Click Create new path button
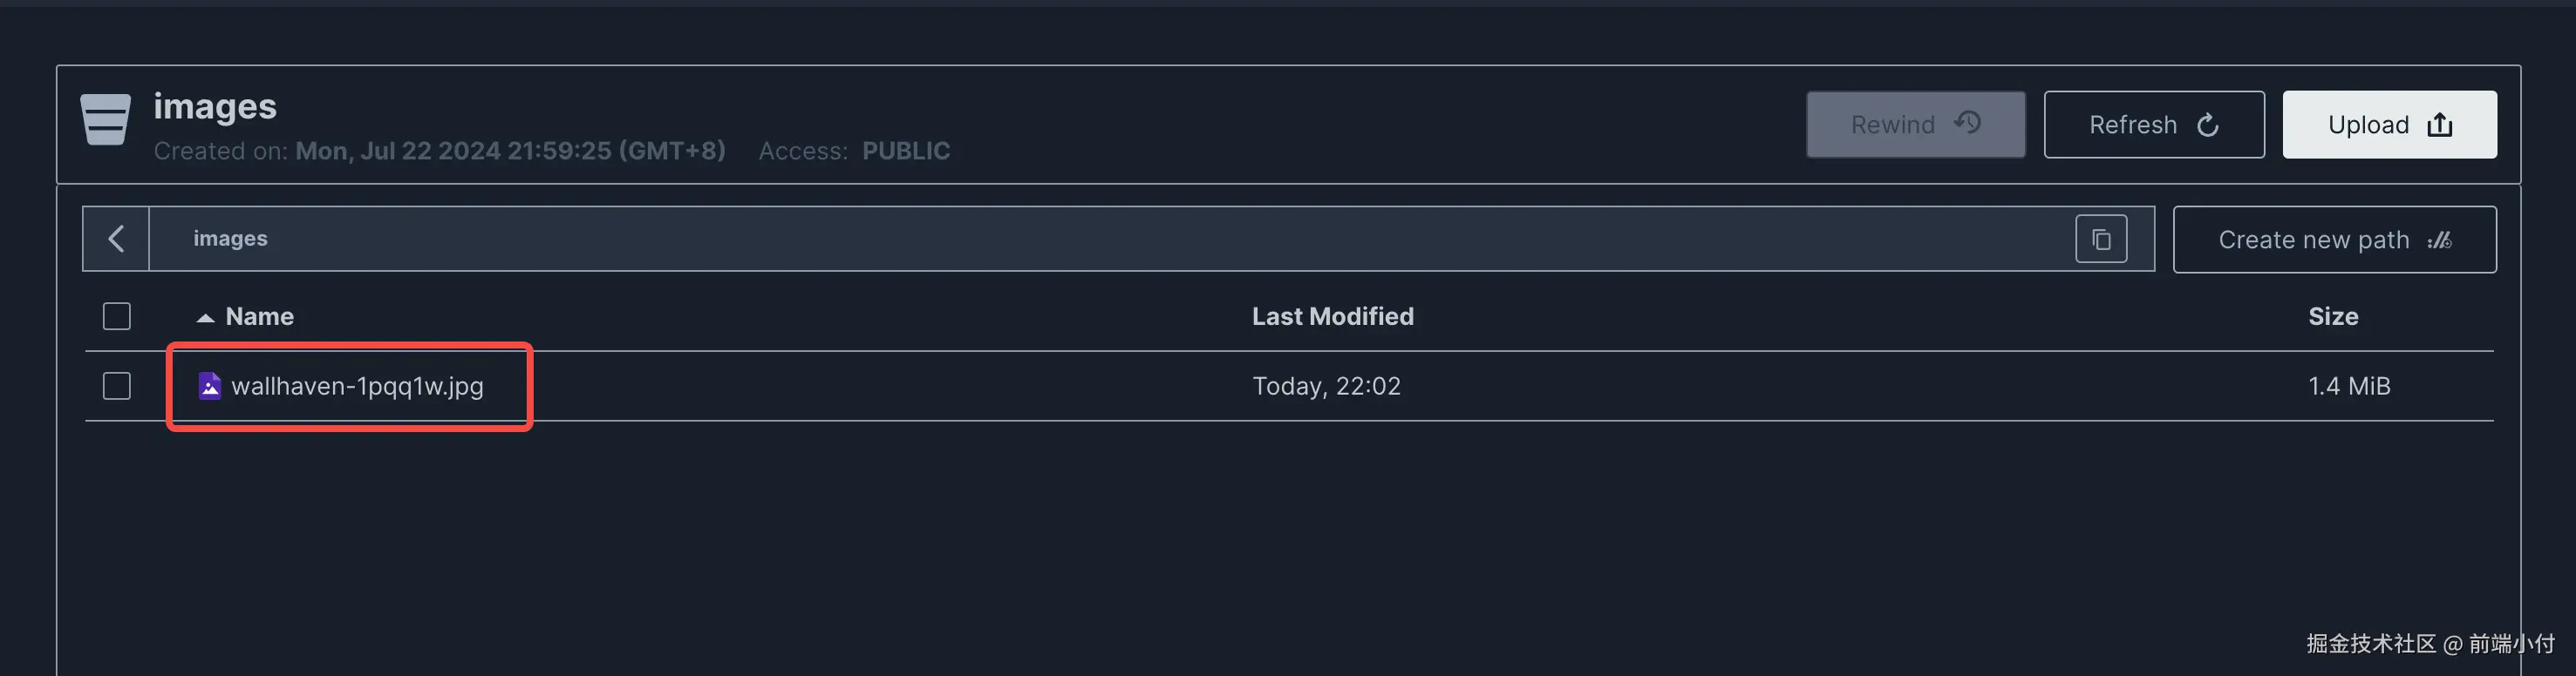 2333,240
